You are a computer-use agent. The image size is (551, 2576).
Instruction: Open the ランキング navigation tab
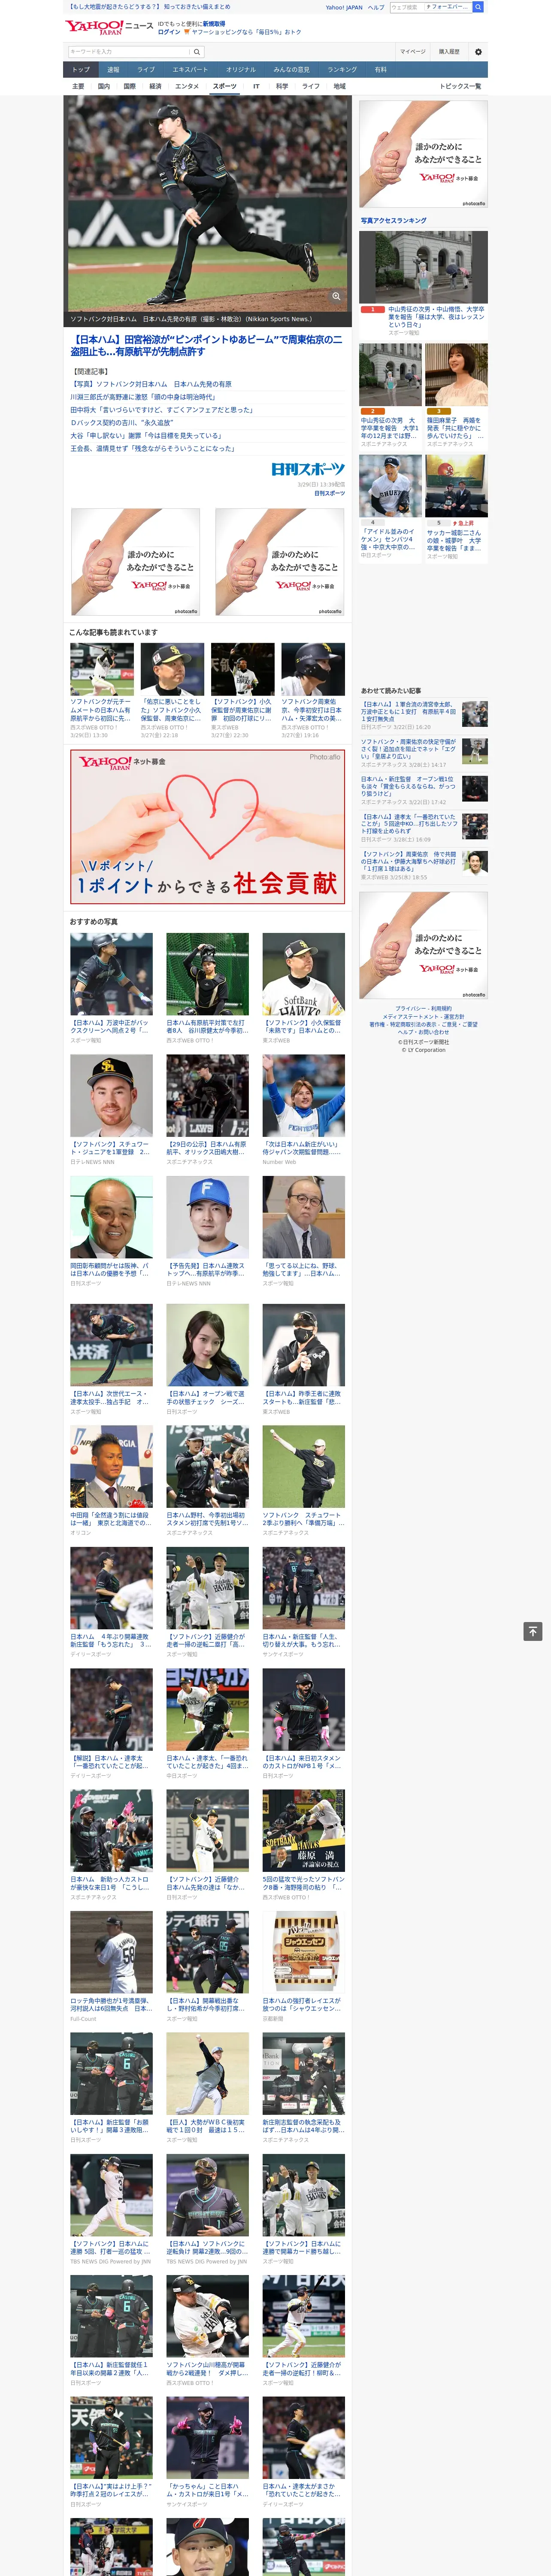pyautogui.click(x=342, y=70)
